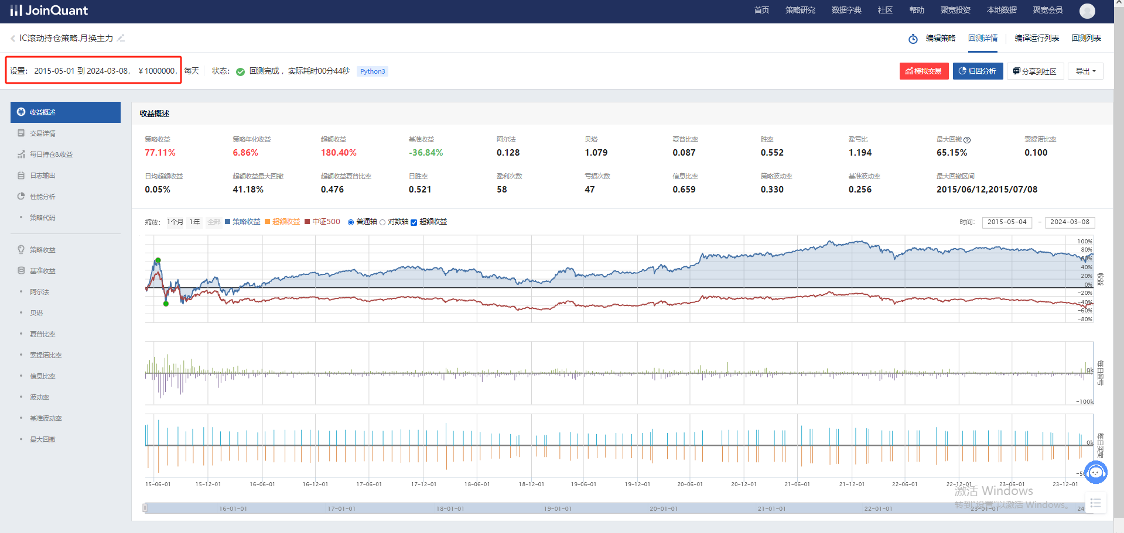This screenshot has height=533, width=1124.
Task: Open the 策略研究 menu in top navigation
Action: click(800, 11)
